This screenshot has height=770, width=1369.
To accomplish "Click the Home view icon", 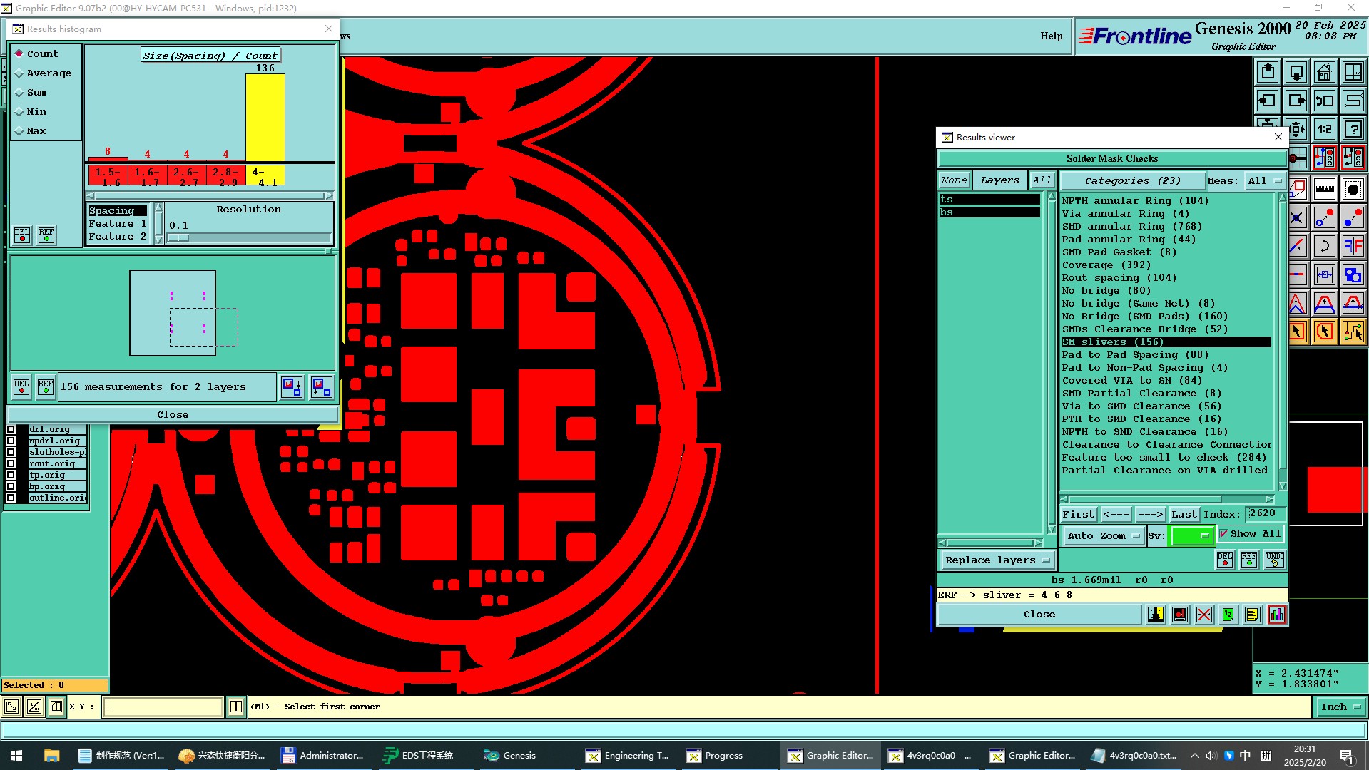I will click(x=1325, y=72).
